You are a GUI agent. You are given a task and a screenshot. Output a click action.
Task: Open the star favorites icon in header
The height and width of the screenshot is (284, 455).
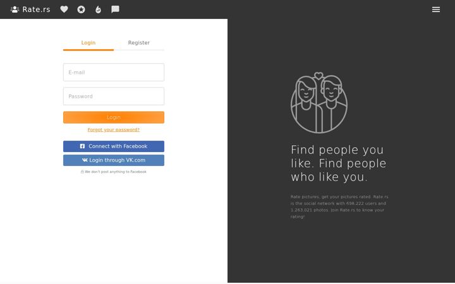pyautogui.click(x=82, y=9)
